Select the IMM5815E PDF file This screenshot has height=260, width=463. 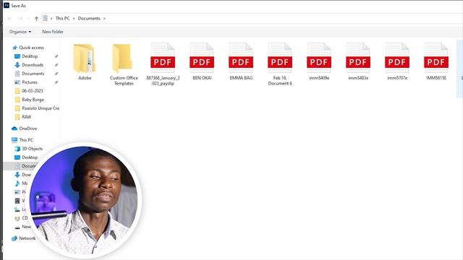(436, 61)
